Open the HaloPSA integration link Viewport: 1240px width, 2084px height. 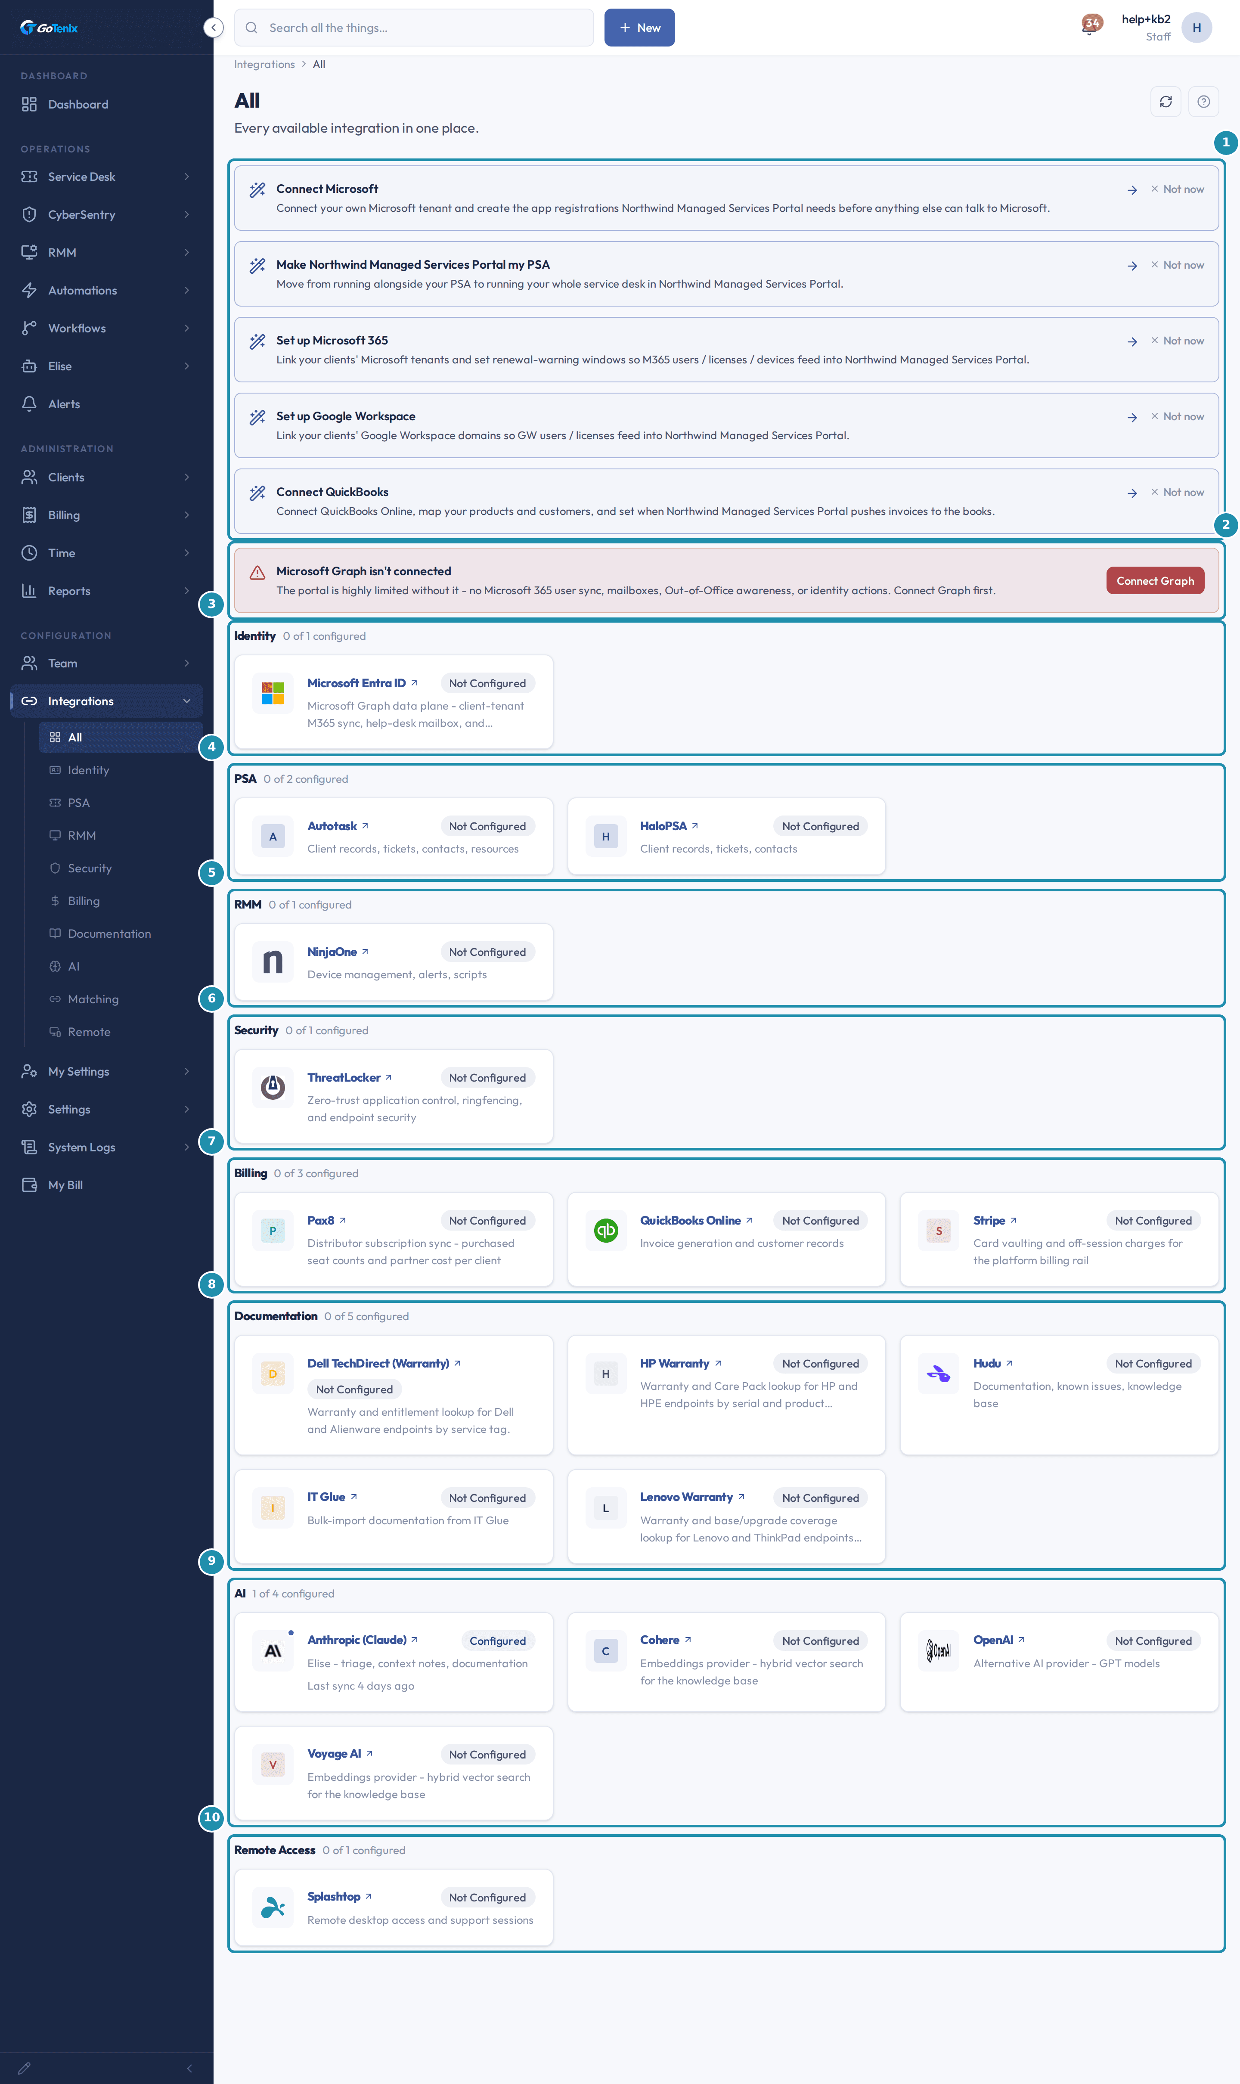[x=669, y=825]
